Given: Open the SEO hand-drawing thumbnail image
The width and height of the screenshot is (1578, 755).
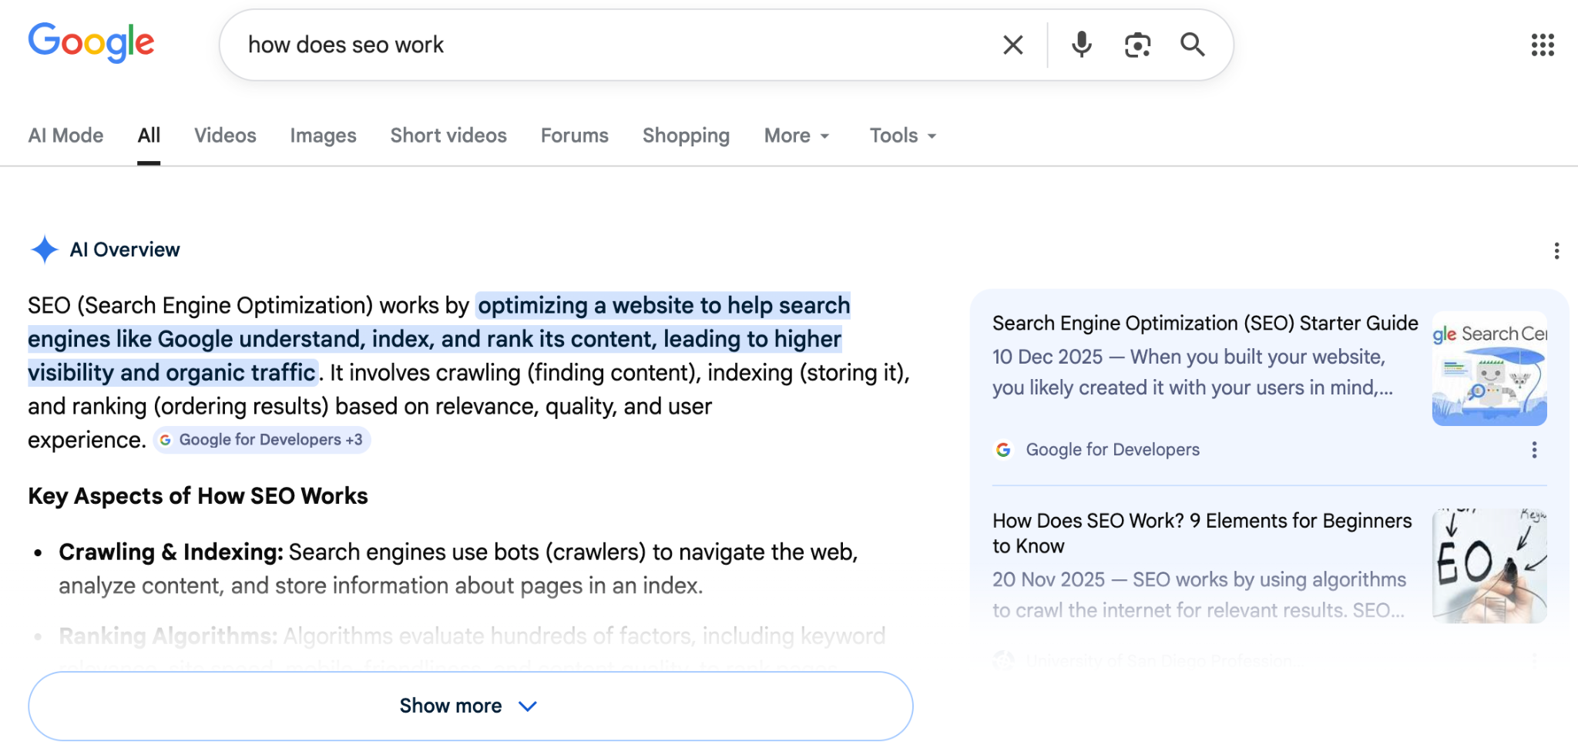Looking at the screenshot, I should point(1489,565).
